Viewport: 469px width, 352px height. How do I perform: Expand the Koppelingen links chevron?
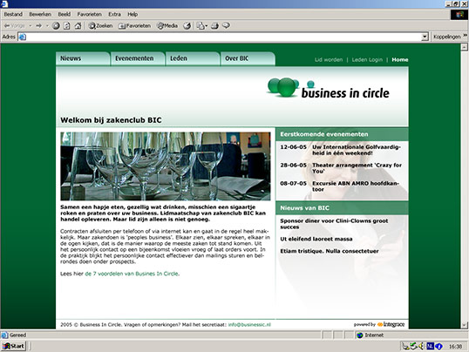click(466, 36)
